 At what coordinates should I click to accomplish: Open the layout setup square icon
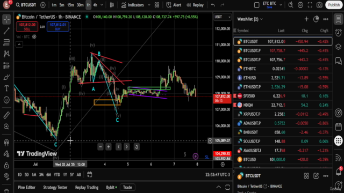click(x=257, y=5)
